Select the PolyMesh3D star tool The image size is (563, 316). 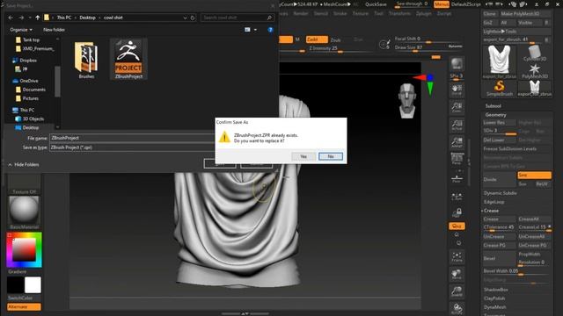tap(534, 71)
